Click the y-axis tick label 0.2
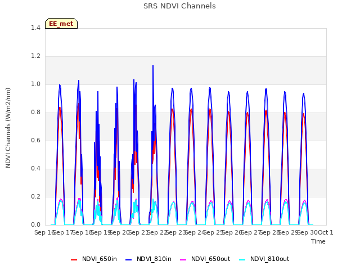 (35, 197)
